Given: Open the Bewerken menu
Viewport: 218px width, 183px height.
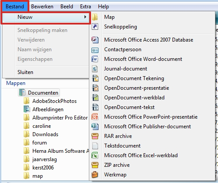Looking at the screenshot, I should [x=42, y=7].
